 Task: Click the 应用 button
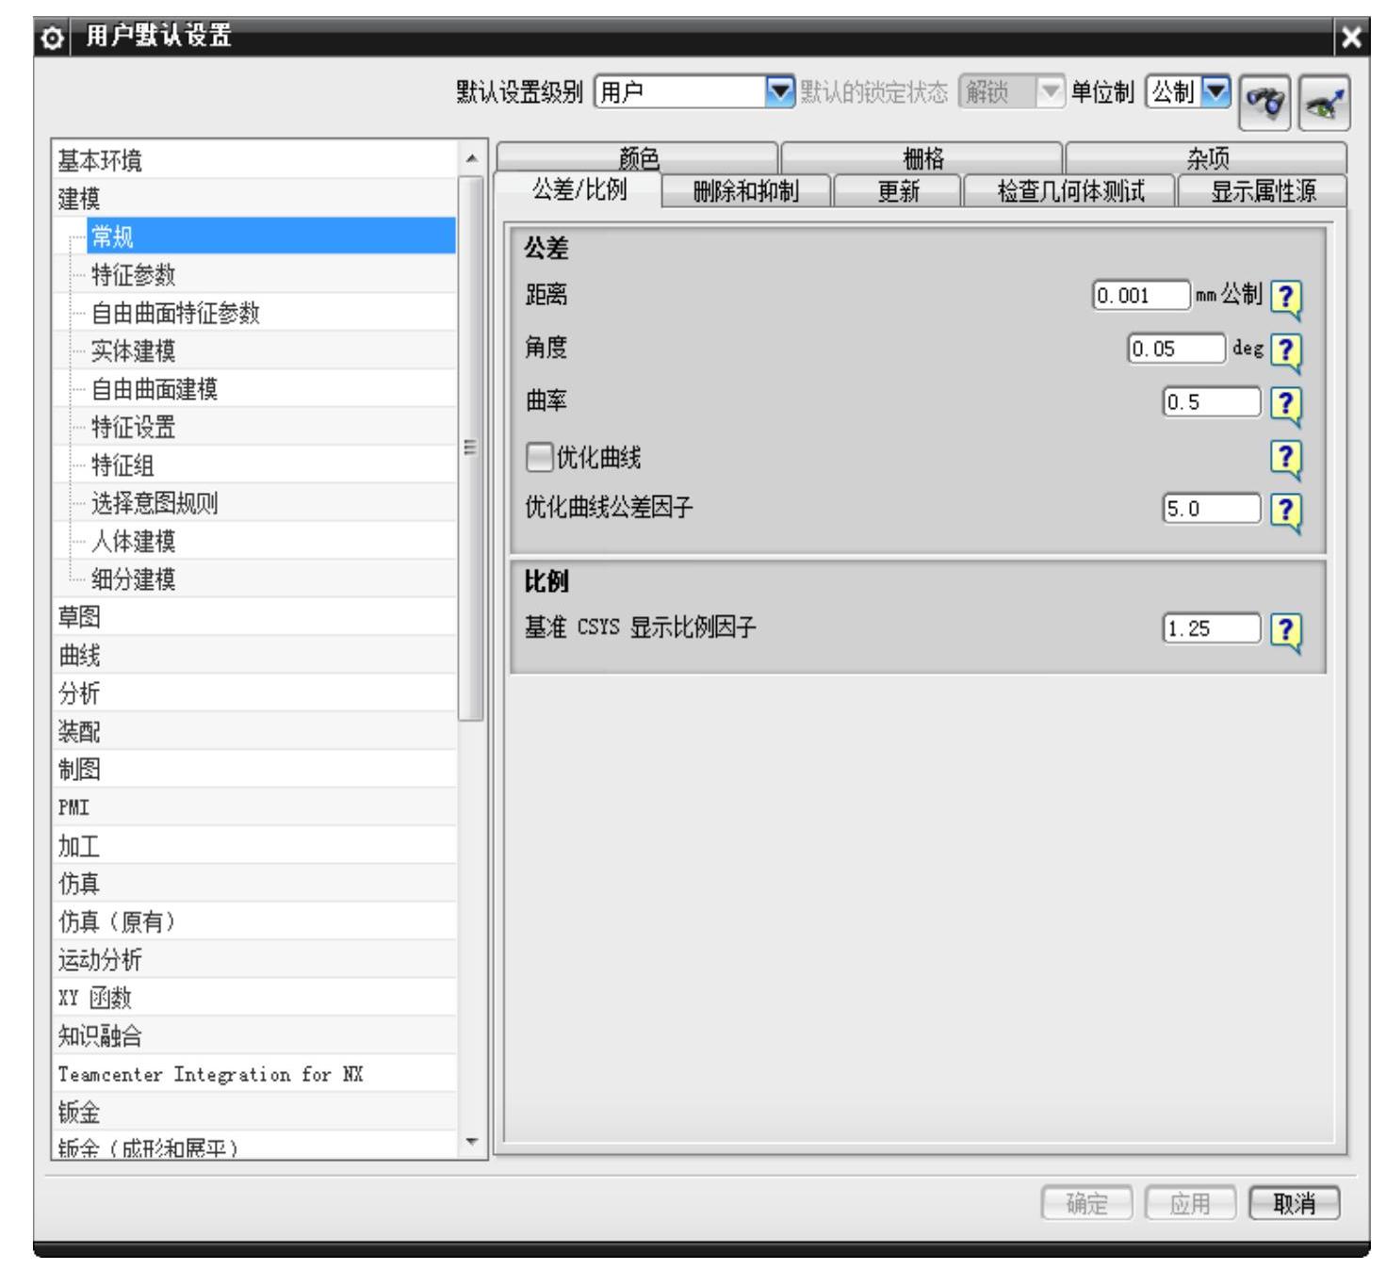pyautogui.click(x=1190, y=1203)
